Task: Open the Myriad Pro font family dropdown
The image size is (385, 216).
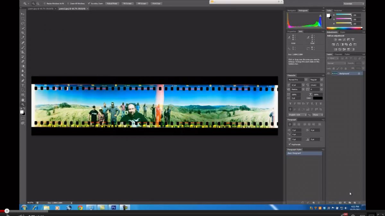Action: click(x=306, y=79)
